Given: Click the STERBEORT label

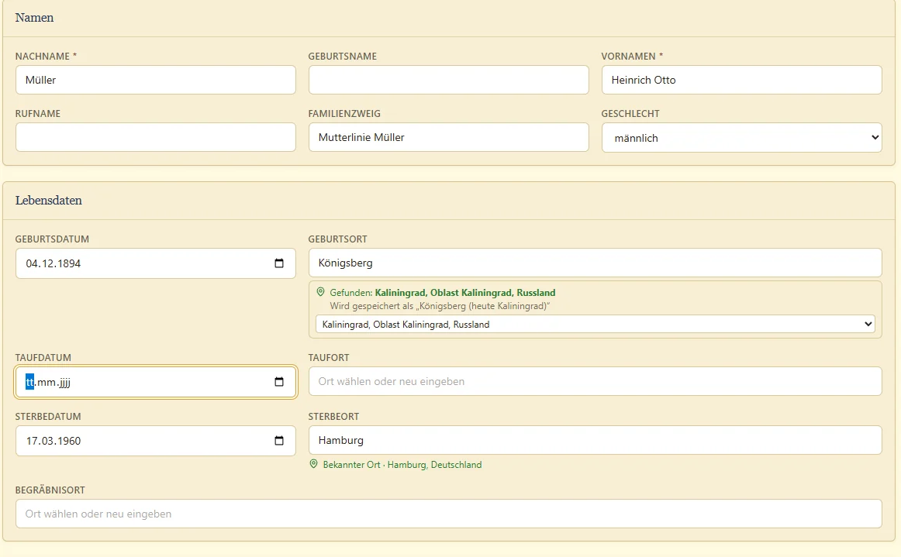Looking at the screenshot, I should (334, 417).
